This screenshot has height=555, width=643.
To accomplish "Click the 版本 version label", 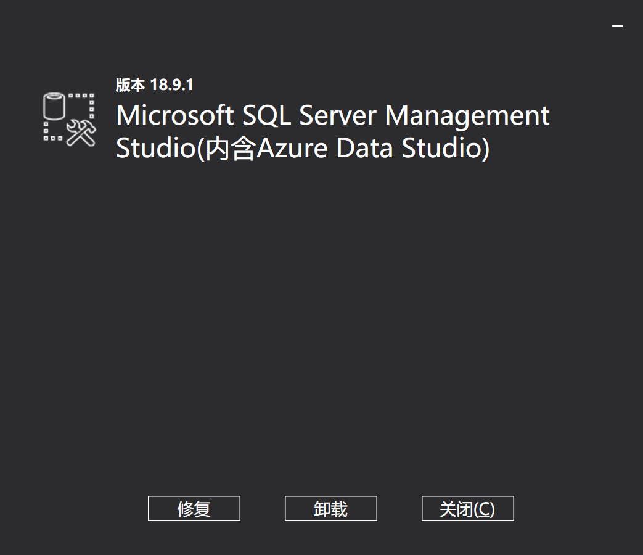I will (131, 84).
